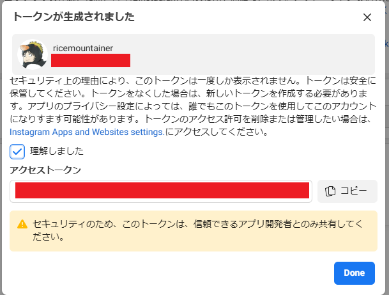This screenshot has height=295, width=389.
Task: Open Instagram Apps and Websites settings link
Action: pos(87,132)
